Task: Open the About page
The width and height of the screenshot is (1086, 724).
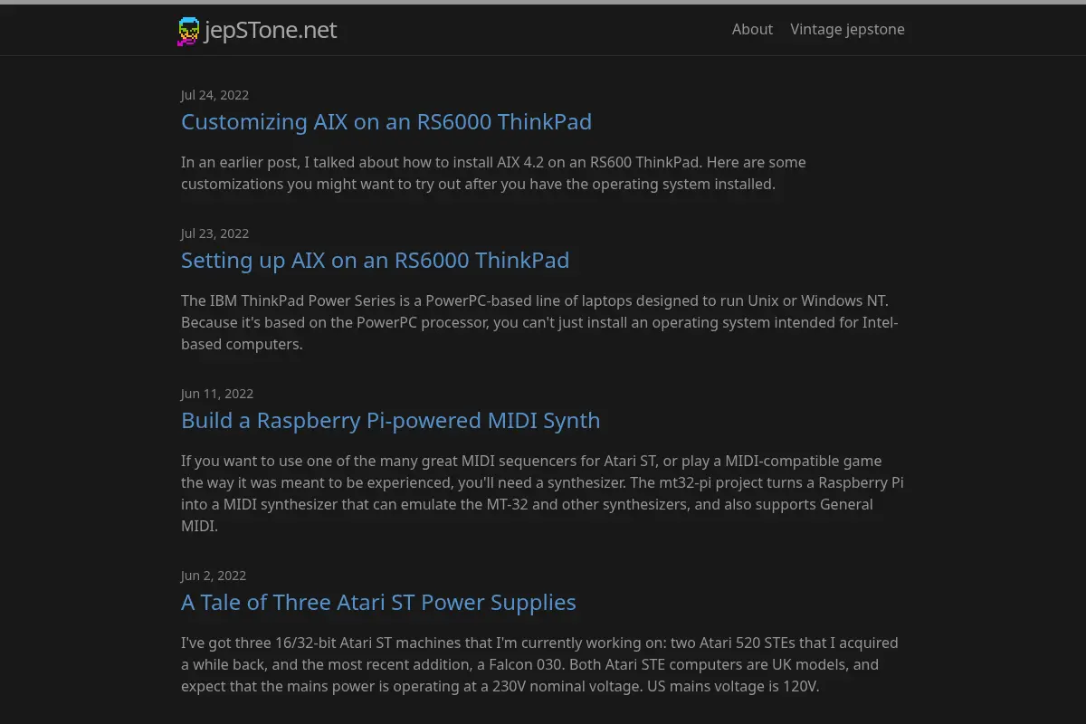Action: tap(752, 29)
